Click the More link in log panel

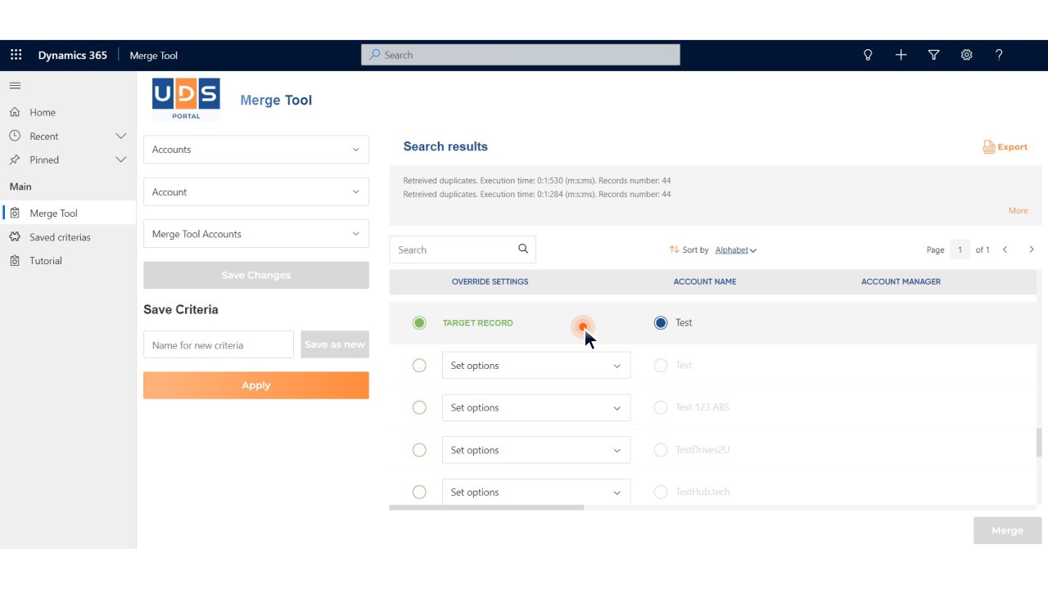tap(1018, 210)
